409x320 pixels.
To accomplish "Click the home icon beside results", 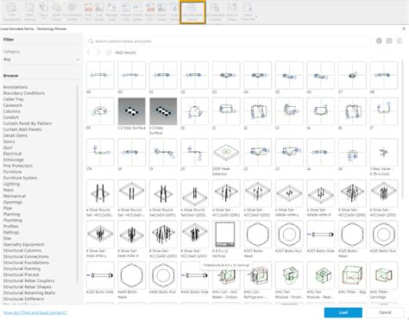I will pyautogui.click(x=109, y=53).
